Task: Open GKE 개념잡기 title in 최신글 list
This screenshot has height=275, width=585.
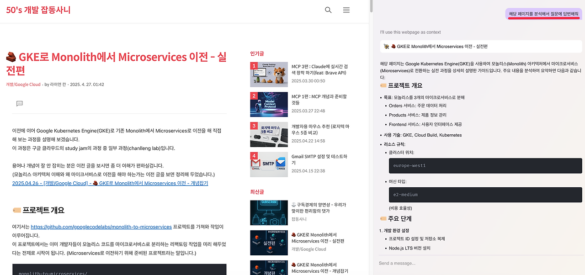Action: point(319,268)
